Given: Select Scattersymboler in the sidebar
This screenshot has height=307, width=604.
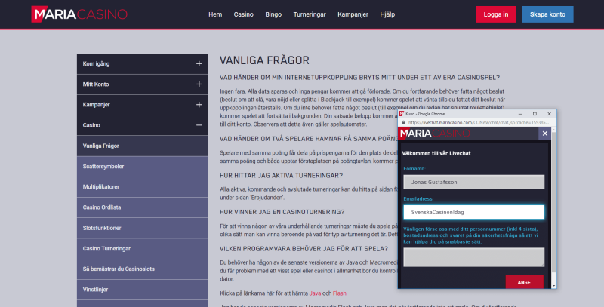Looking at the screenshot, I should 104,165.
